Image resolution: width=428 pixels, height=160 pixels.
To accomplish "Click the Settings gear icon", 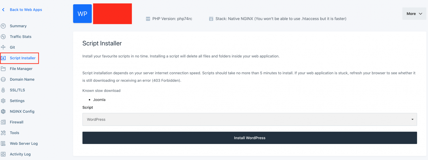I will (3, 101).
